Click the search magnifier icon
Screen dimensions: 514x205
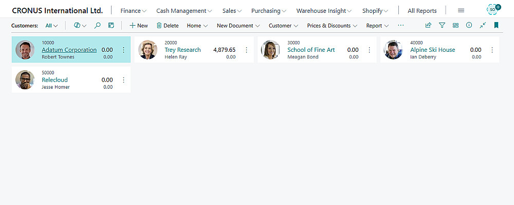pyautogui.click(x=98, y=25)
